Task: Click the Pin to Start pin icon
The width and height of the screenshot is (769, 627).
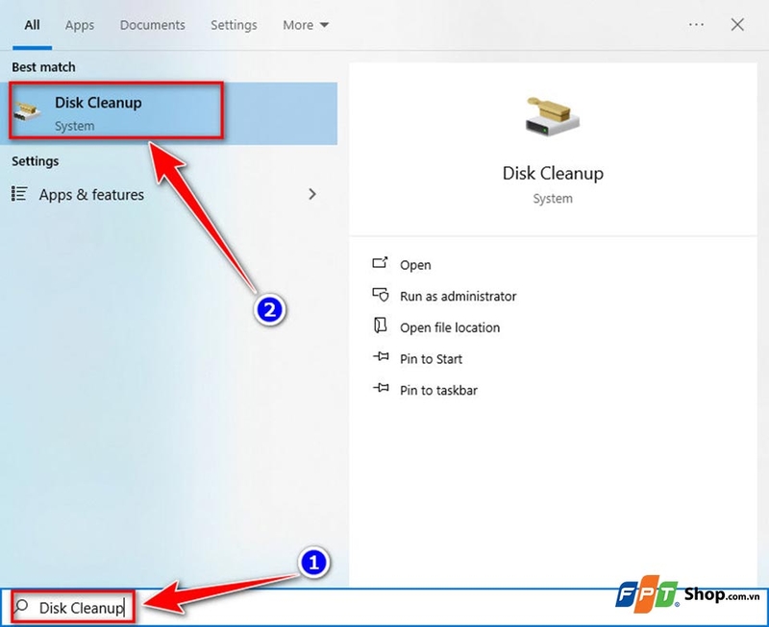Action: [381, 356]
